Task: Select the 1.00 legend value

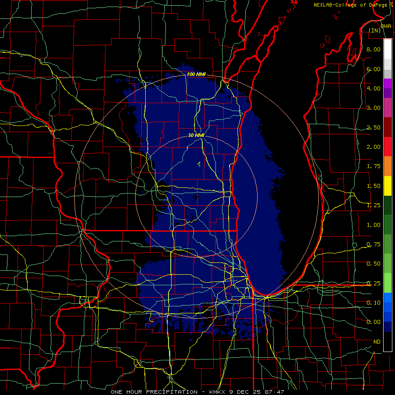Action: click(373, 225)
